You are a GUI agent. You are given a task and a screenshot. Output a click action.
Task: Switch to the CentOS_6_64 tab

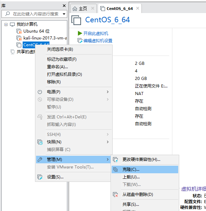(120, 9)
